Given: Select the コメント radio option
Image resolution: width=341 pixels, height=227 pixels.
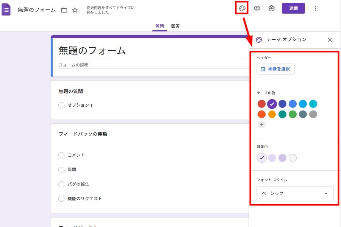Looking at the screenshot, I should coord(61,155).
